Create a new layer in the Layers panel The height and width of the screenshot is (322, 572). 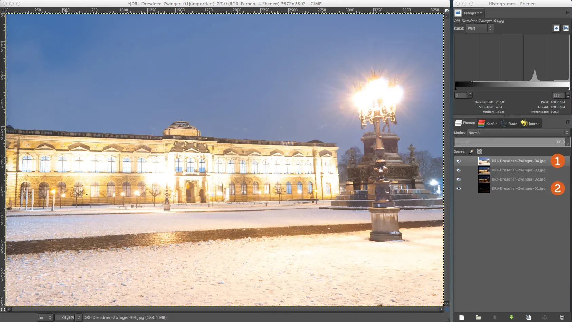[462, 317]
